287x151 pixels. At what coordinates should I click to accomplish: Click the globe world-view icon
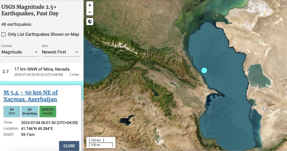coord(90,22)
